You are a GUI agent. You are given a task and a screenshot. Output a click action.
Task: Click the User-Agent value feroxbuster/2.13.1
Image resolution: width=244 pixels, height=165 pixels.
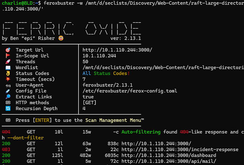click(x=107, y=85)
